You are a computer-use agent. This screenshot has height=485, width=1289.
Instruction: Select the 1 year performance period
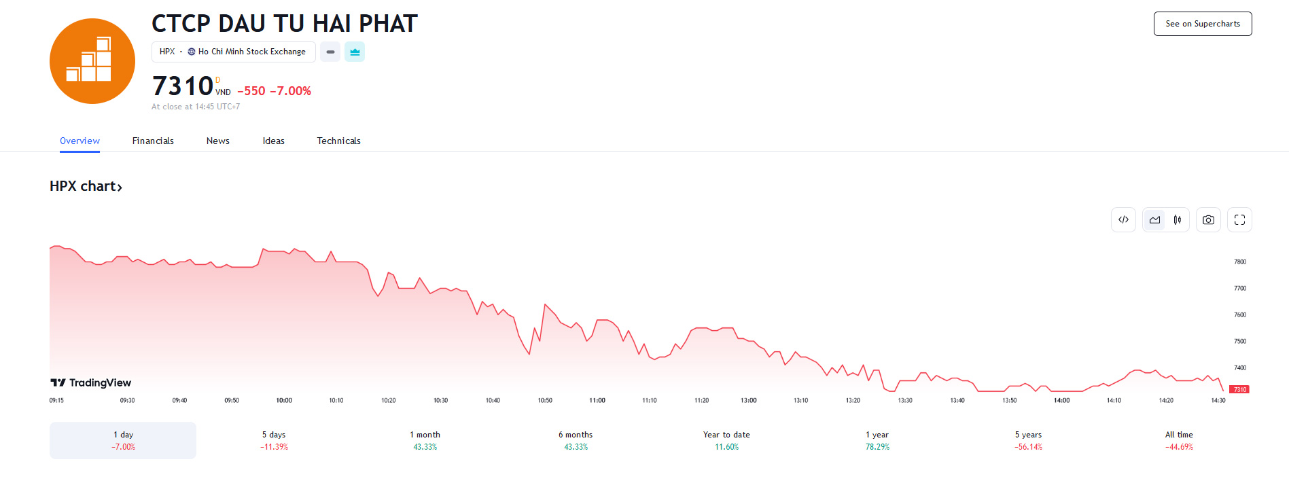(877, 440)
